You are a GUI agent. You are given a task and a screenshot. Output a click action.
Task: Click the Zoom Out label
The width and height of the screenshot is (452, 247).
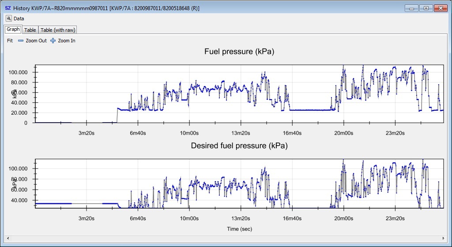(36, 41)
